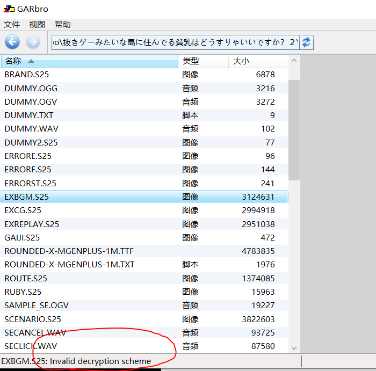Select the DUMMY.OGG audio file
The width and height of the screenshot is (376, 371).
(x=31, y=89)
